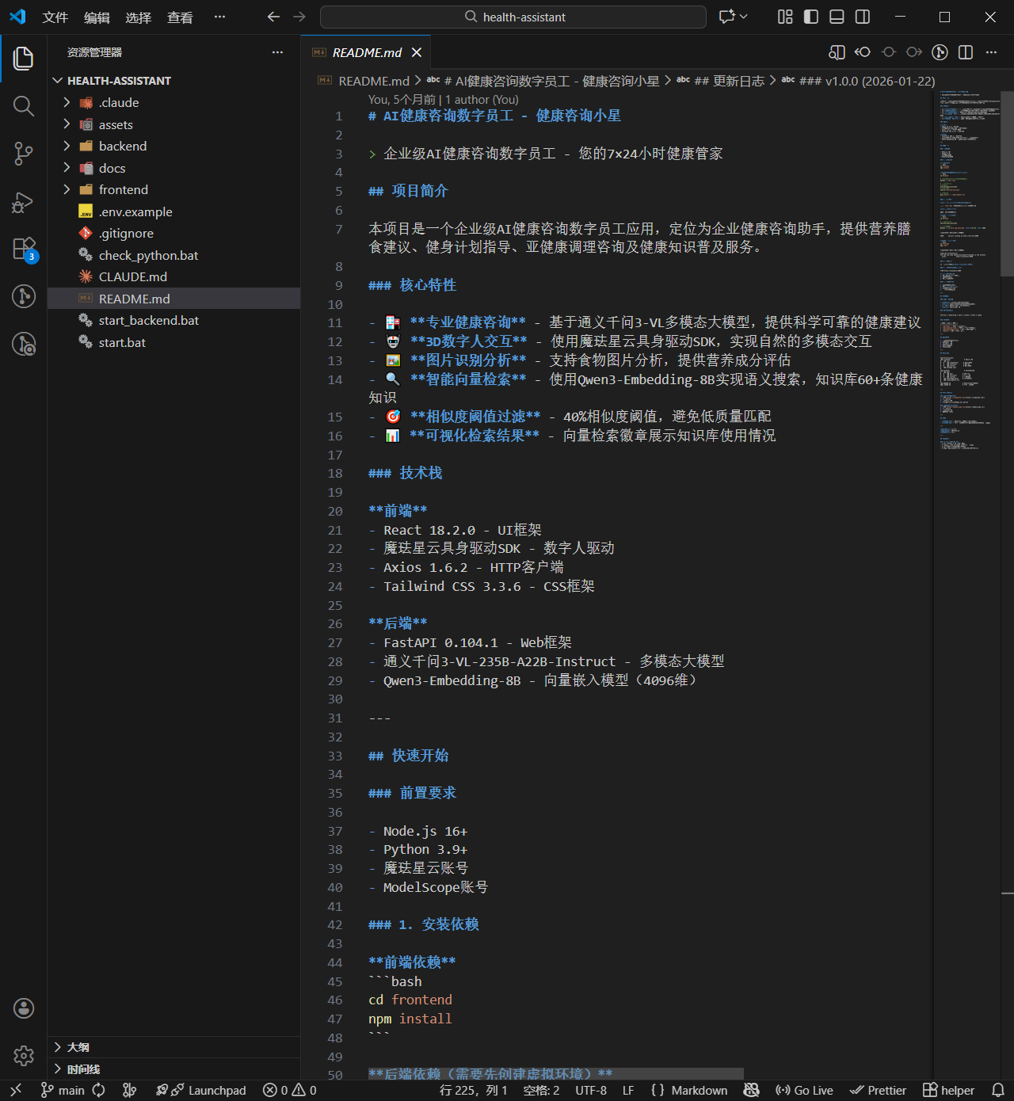Open the title bar overflow menu ellipsis
Viewport: 1014px width, 1101px height.
(219, 17)
